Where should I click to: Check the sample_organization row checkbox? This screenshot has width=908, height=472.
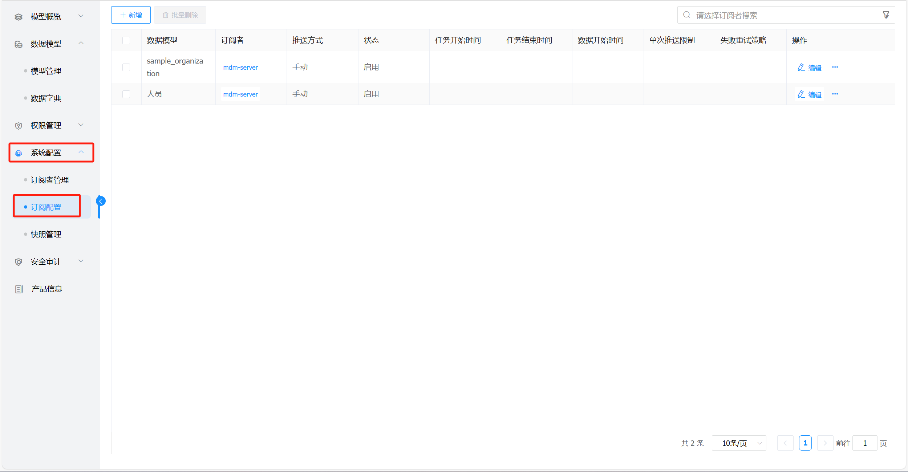coord(126,67)
